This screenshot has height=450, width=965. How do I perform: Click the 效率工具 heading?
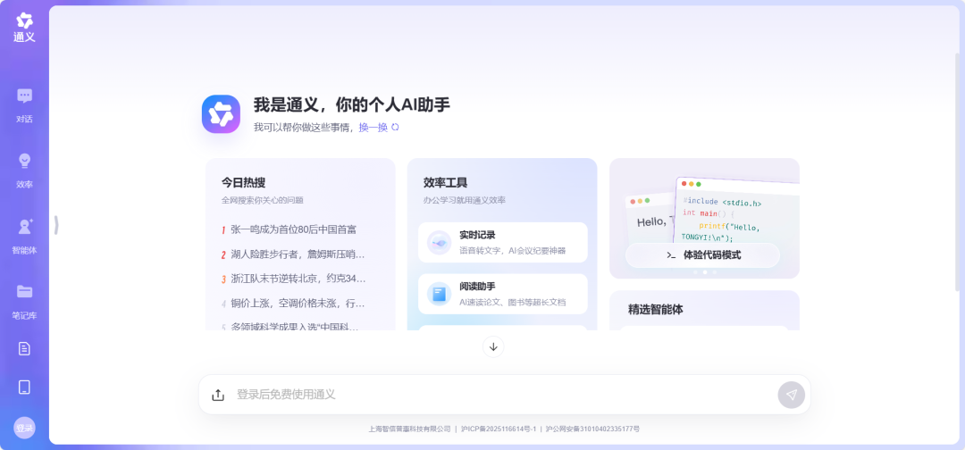(x=445, y=182)
